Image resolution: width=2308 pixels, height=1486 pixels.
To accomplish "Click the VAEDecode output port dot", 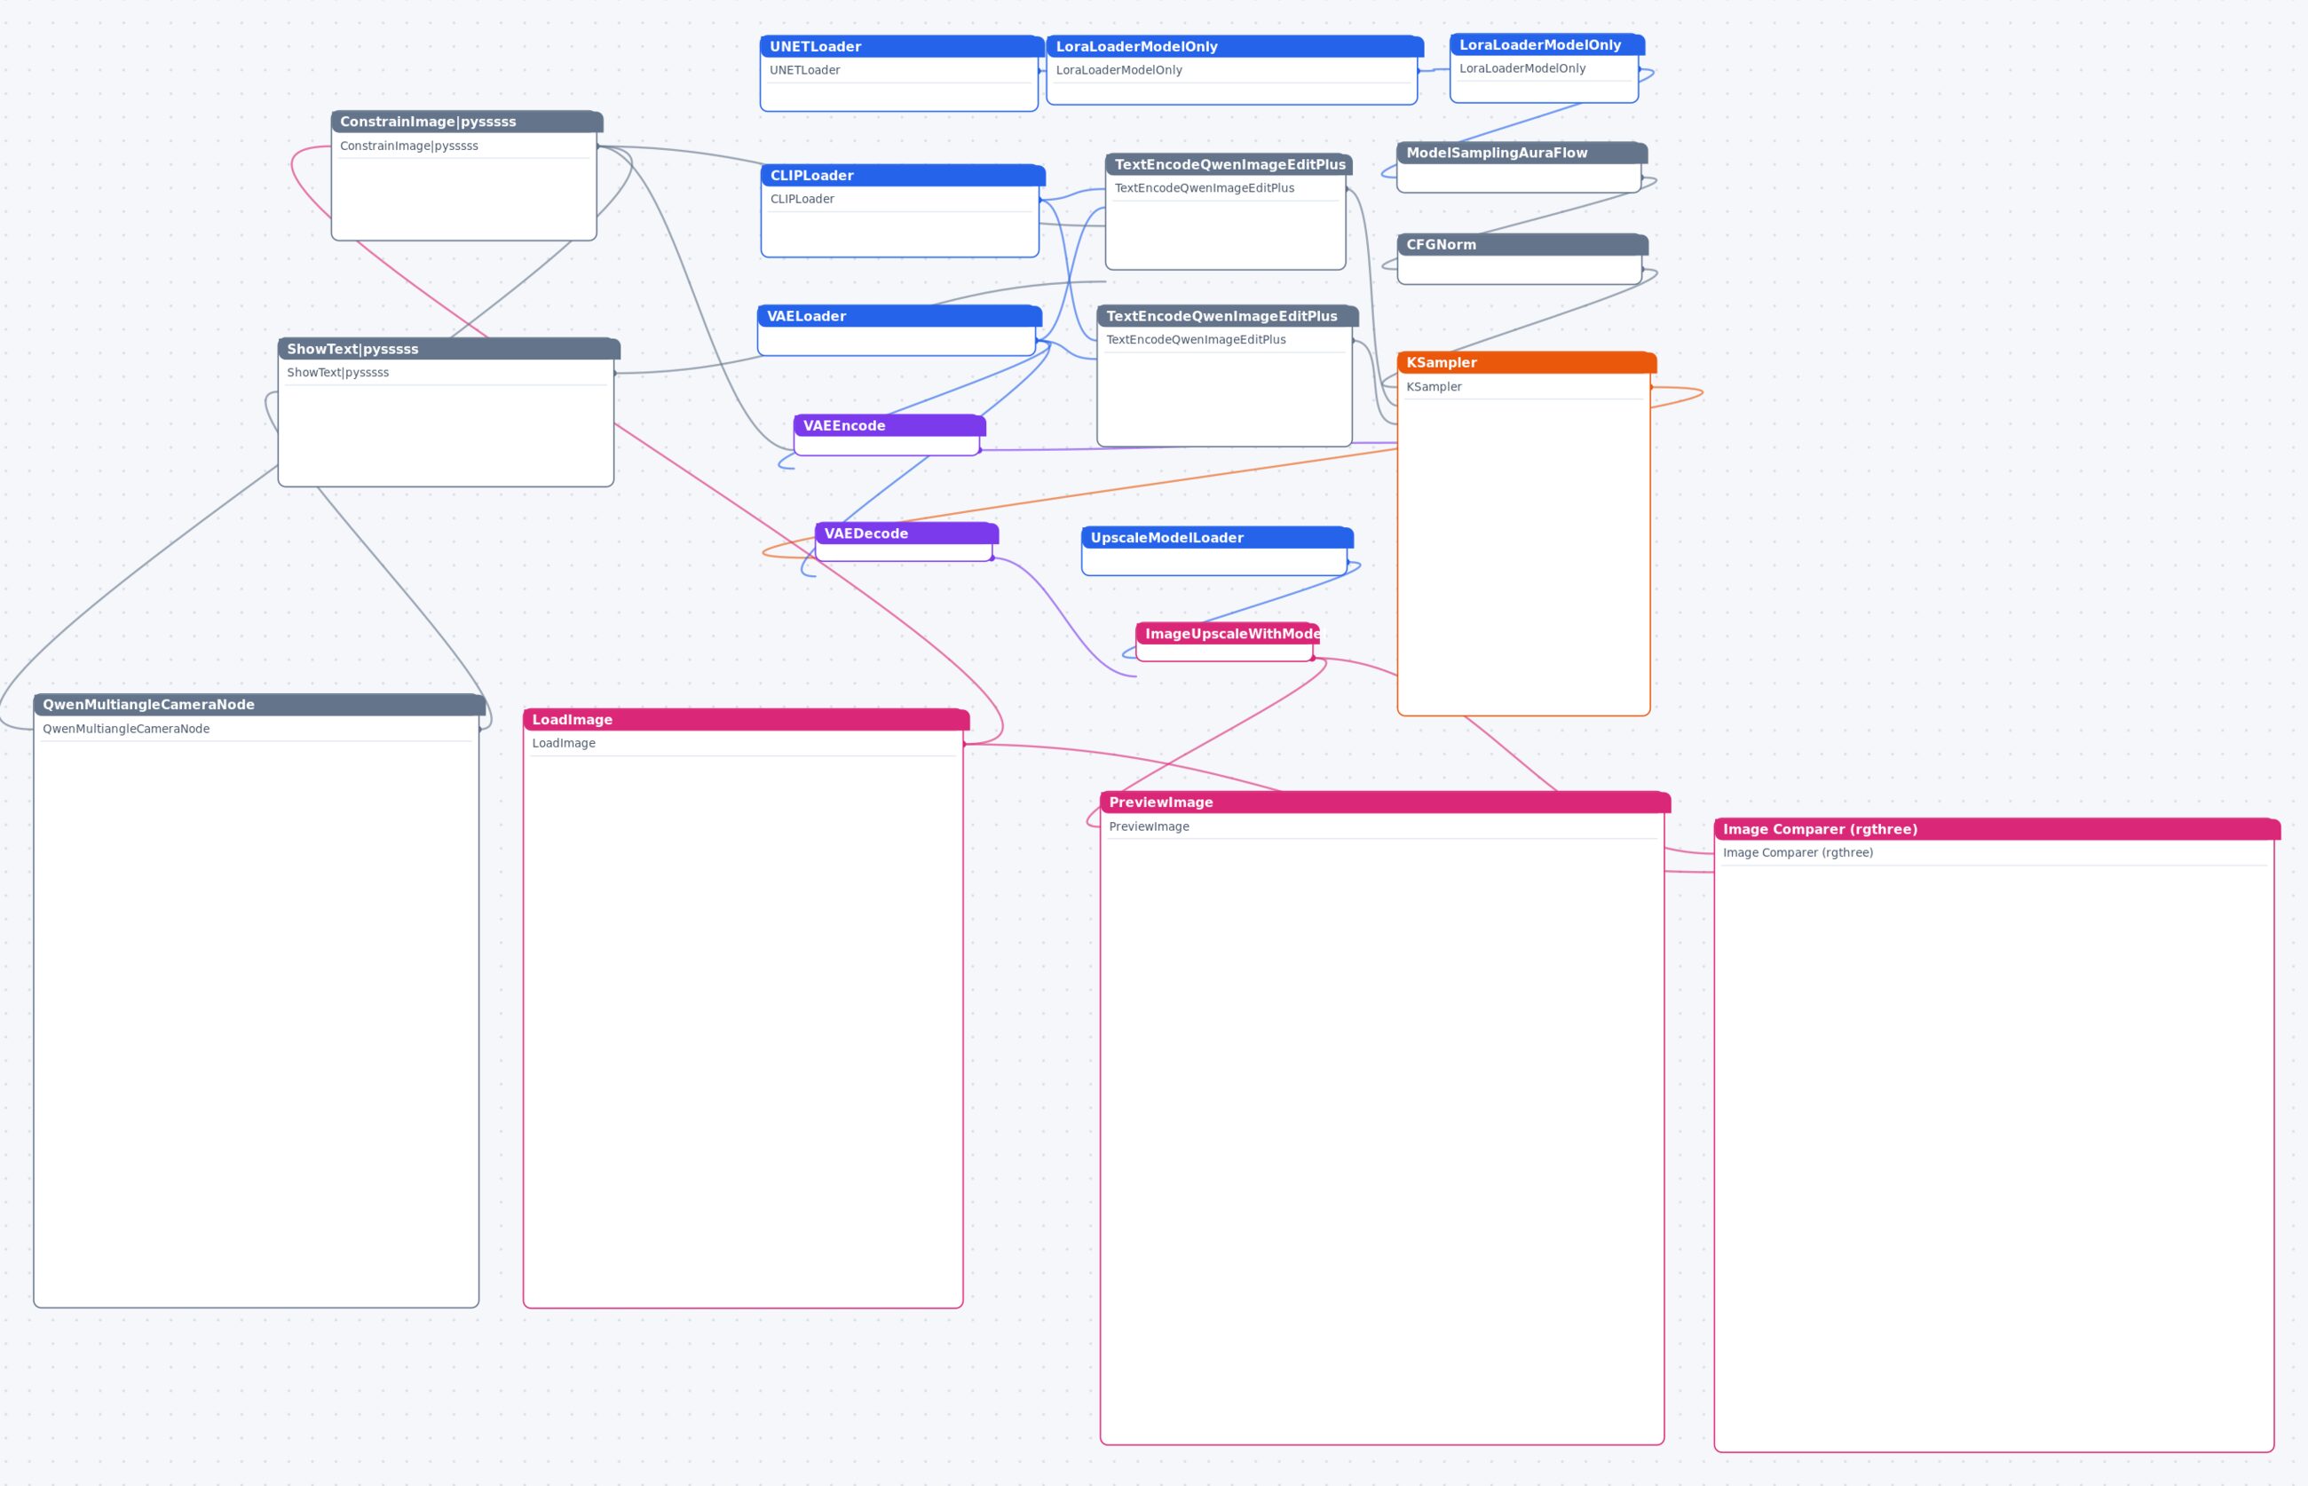I will coord(992,557).
